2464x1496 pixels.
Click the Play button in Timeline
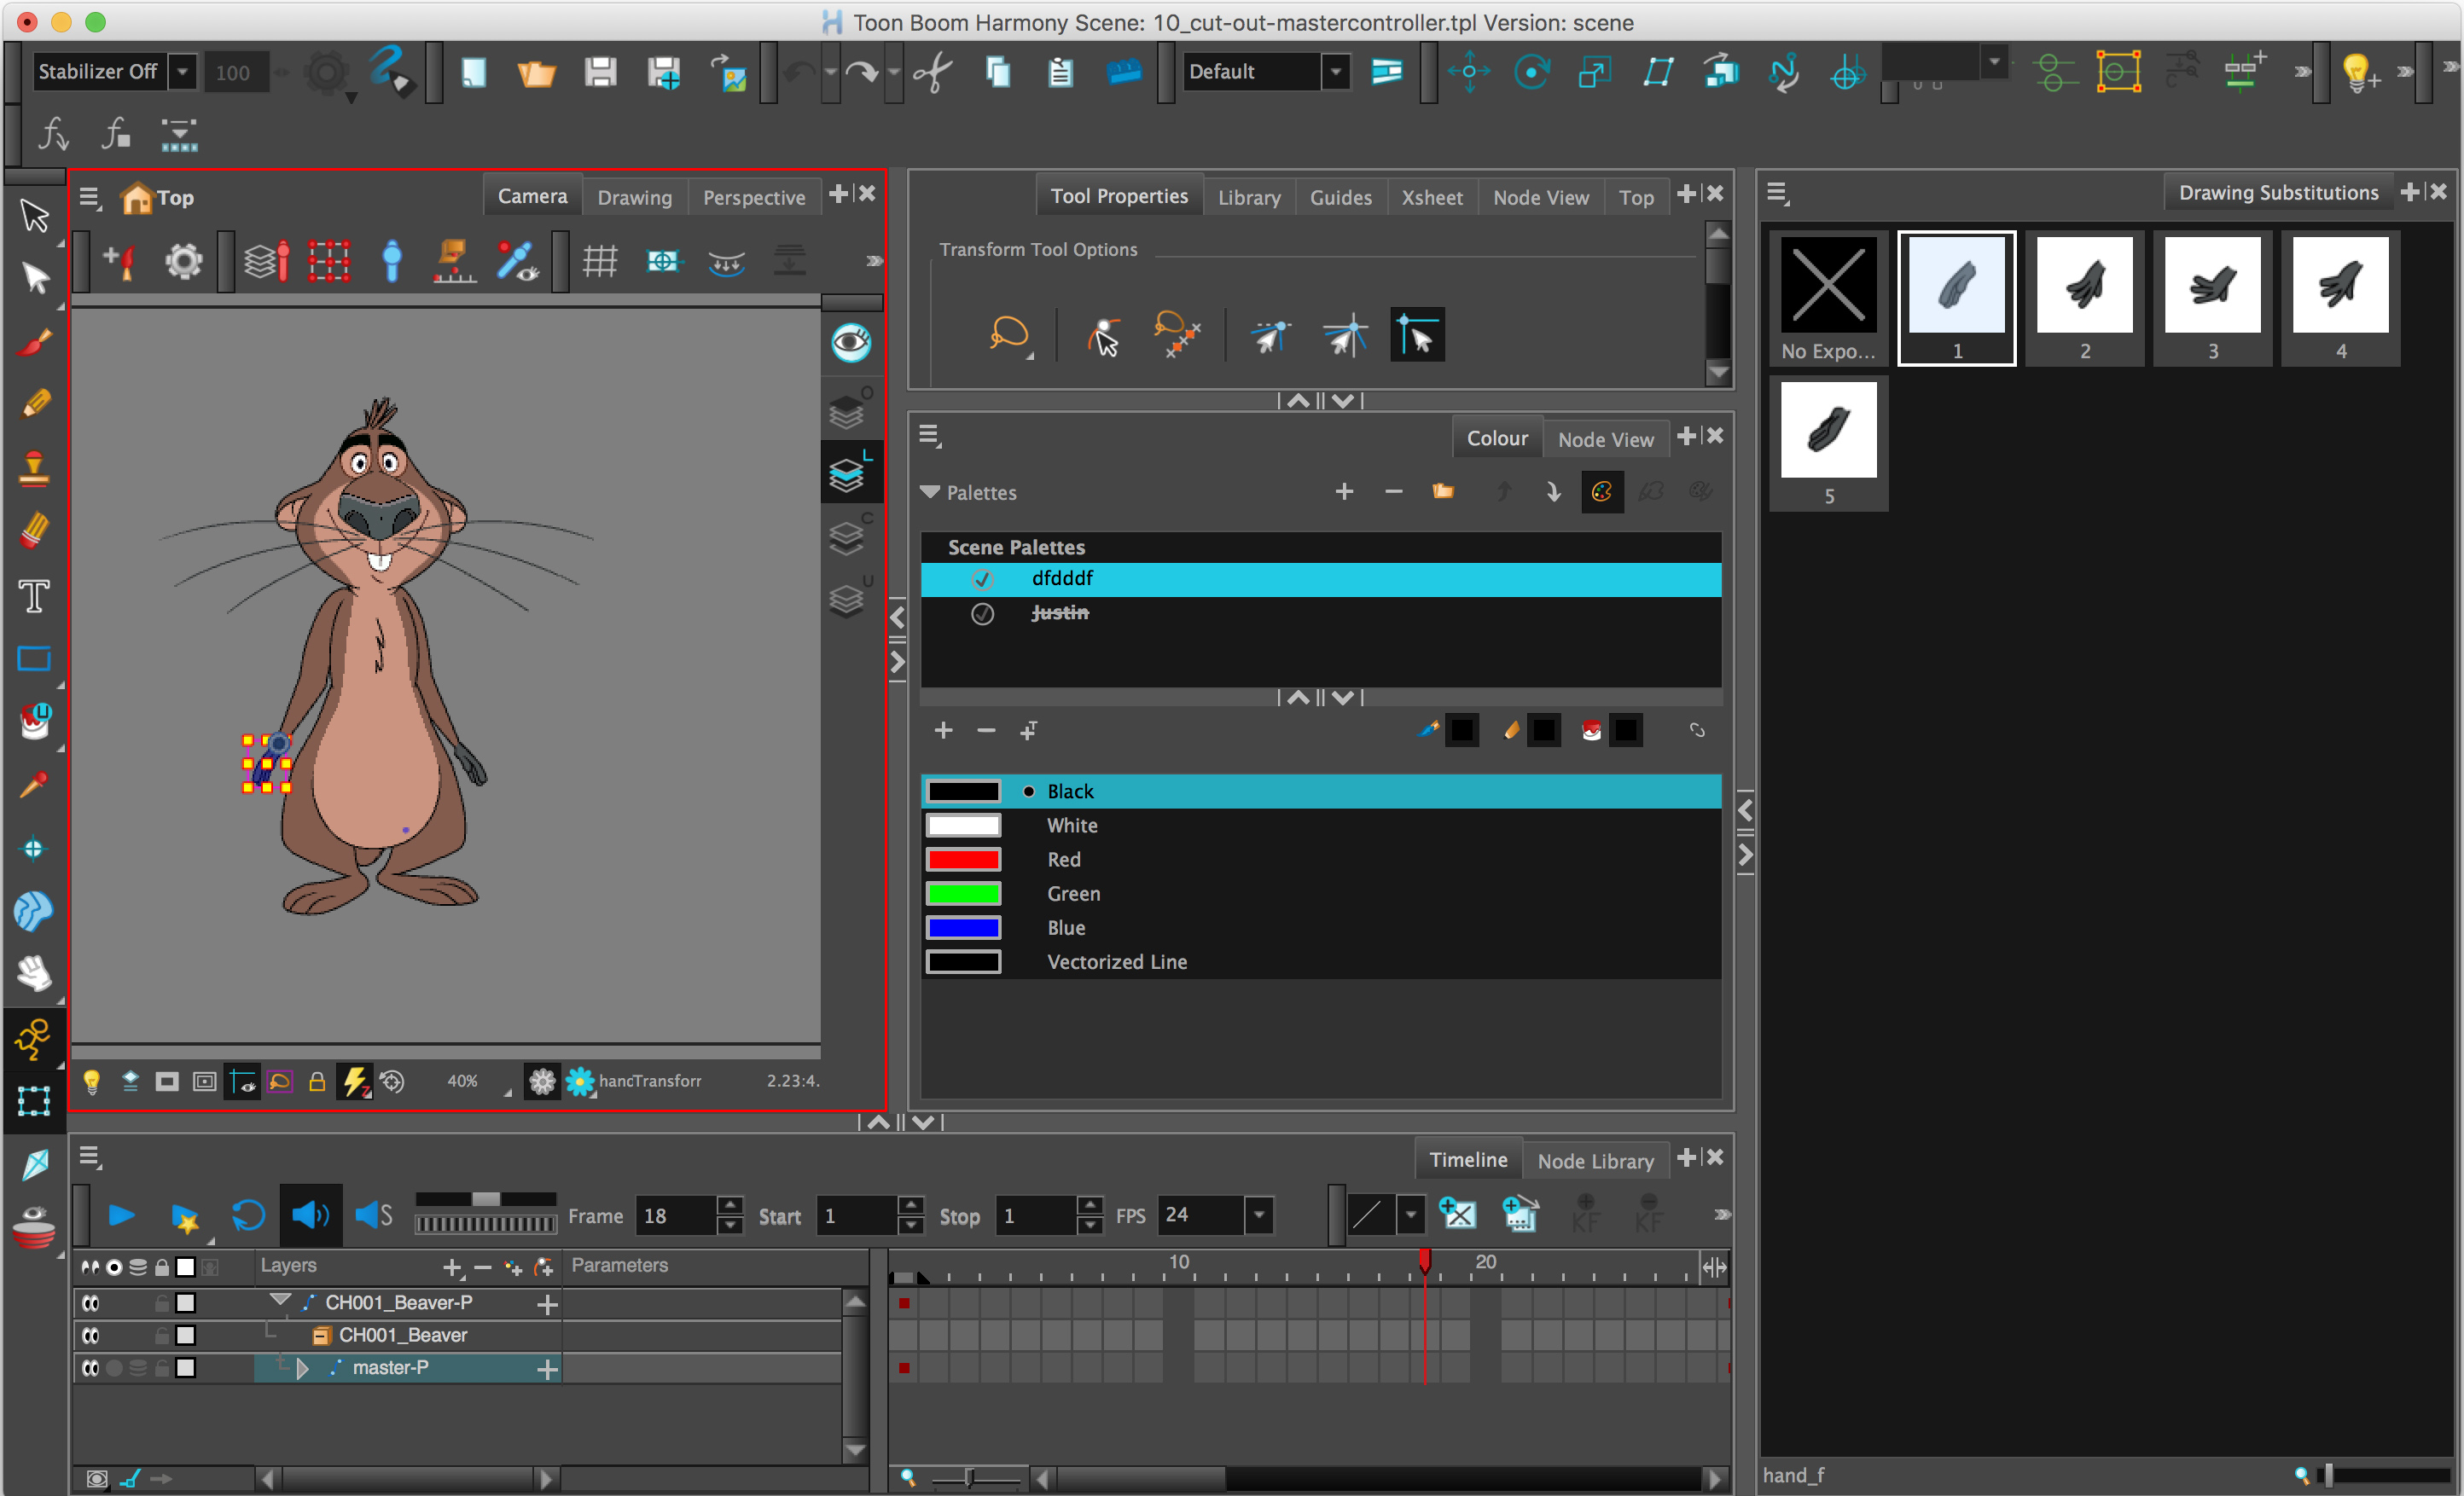pyautogui.click(x=121, y=1215)
